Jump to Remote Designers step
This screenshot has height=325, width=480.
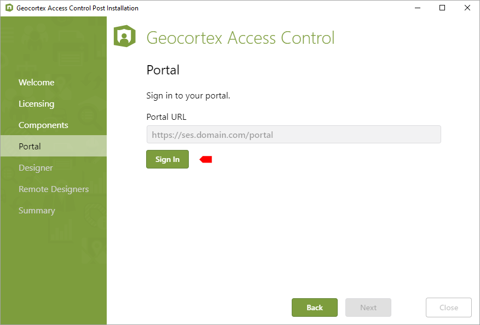point(54,189)
